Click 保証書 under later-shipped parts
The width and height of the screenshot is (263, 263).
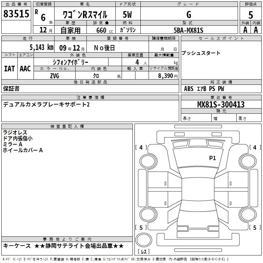(11, 88)
